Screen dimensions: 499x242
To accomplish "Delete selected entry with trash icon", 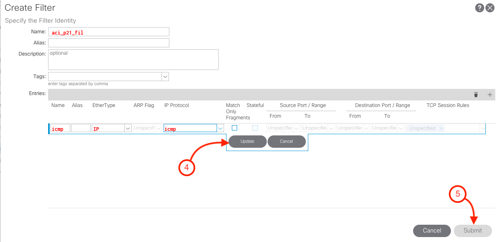I will (x=476, y=95).
